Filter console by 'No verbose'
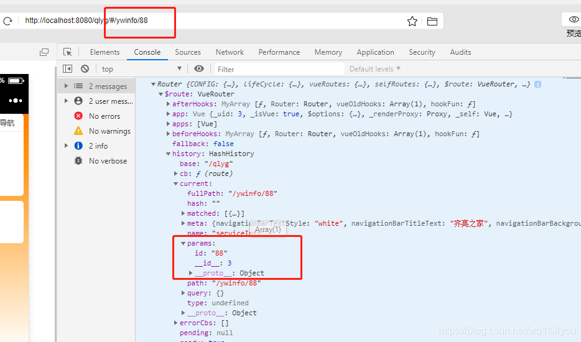The width and height of the screenshot is (581, 342). point(100,161)
